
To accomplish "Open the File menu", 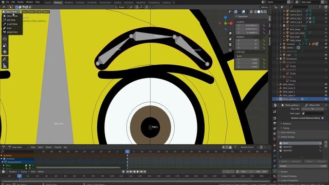I will coord(8,2).
